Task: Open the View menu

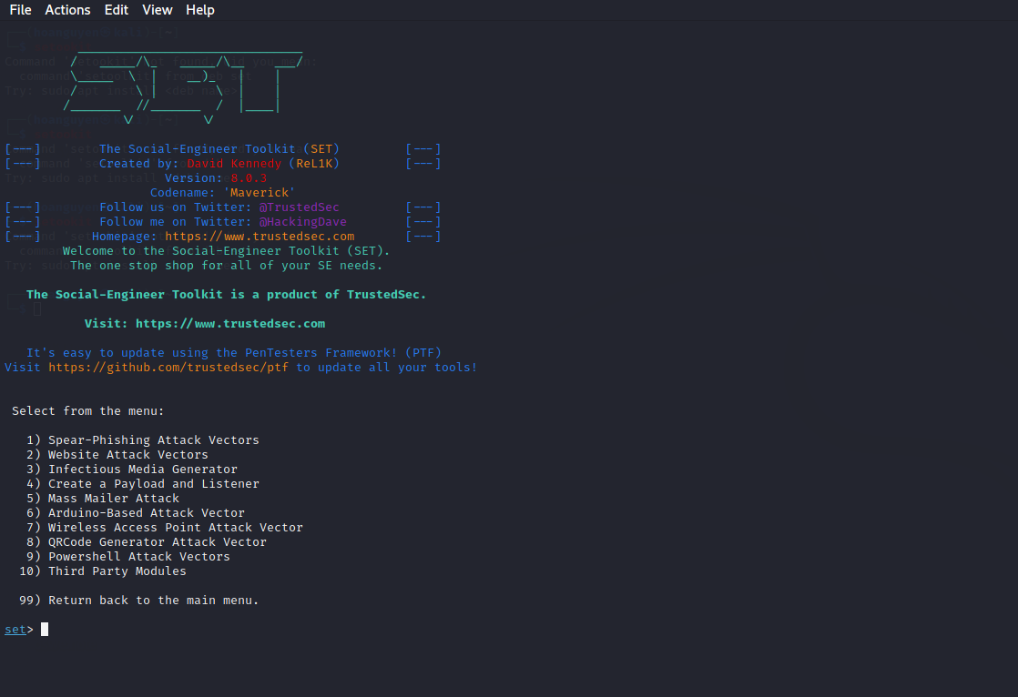Action: click(158, 10)
